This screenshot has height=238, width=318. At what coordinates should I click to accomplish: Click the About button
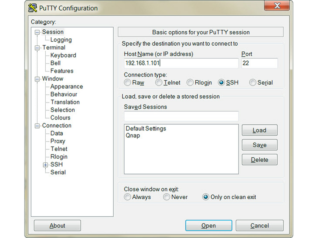(57, 226)
